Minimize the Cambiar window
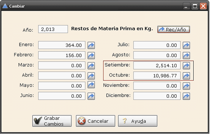This screenshot has width=210, height=134. [186, 6]
